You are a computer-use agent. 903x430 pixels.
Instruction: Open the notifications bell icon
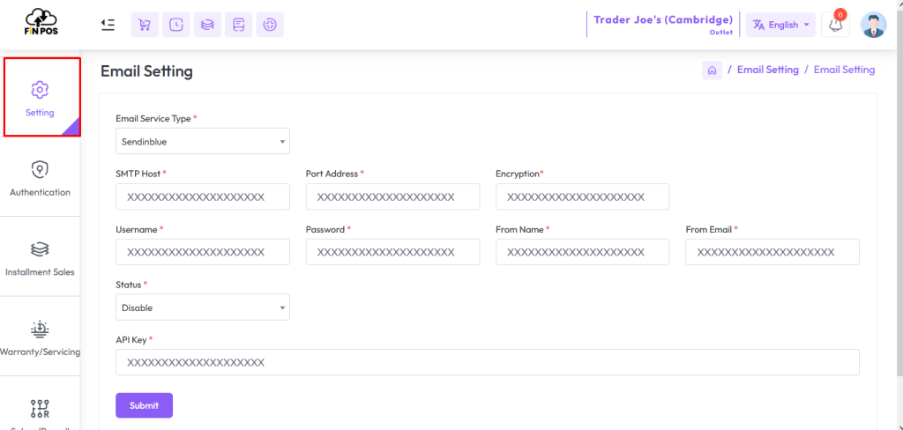(x=835, y=25)
